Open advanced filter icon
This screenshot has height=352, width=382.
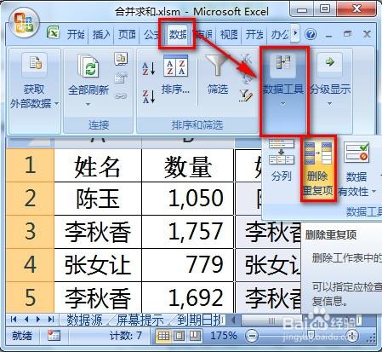[x=246, y=95]
